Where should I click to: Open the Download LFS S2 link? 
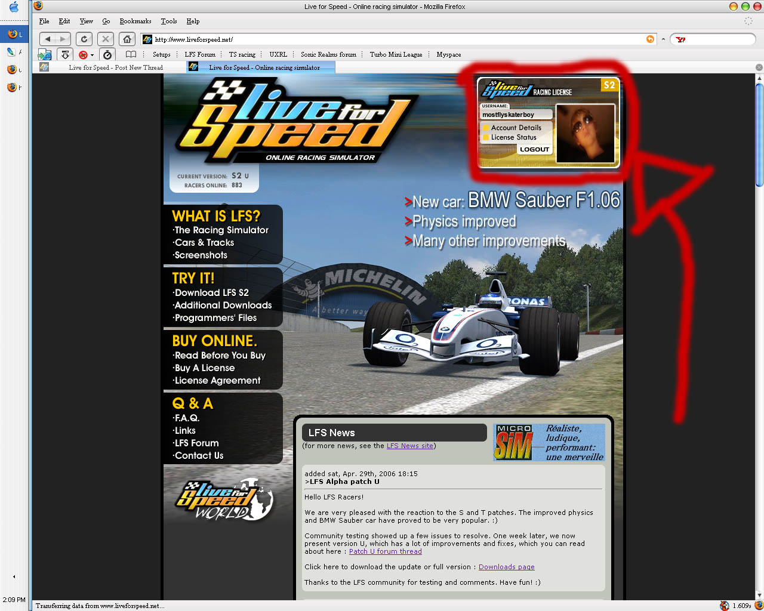pos(211,293)
